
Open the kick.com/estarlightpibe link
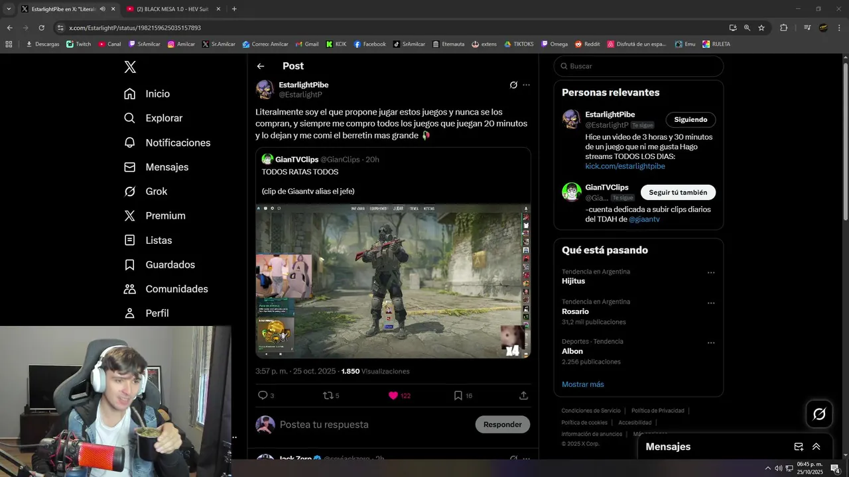pyautogui.click(x=625, y=166)
